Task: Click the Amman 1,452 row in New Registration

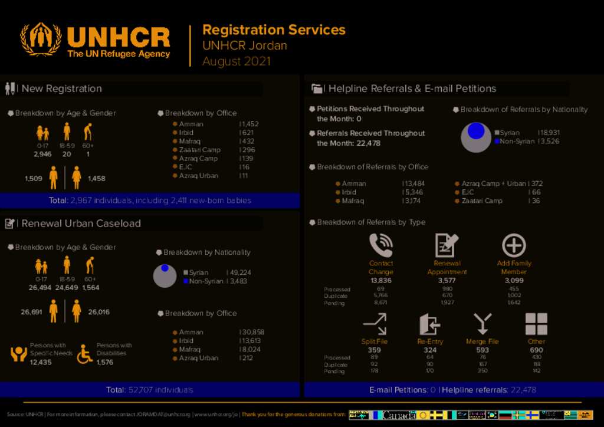Action: pyautogui.click(x=216, y=124)
